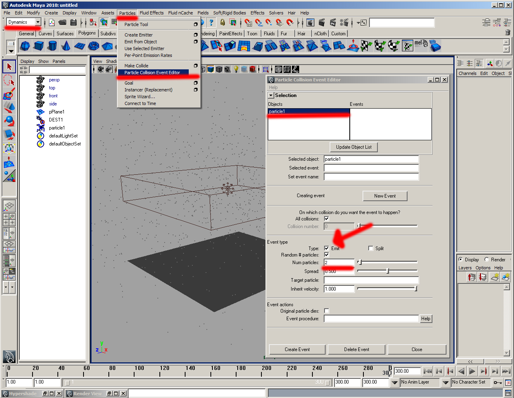The width and height of the screenshot is (514, 398).
Task: Select the Display radio button
Action: point(461,259)
